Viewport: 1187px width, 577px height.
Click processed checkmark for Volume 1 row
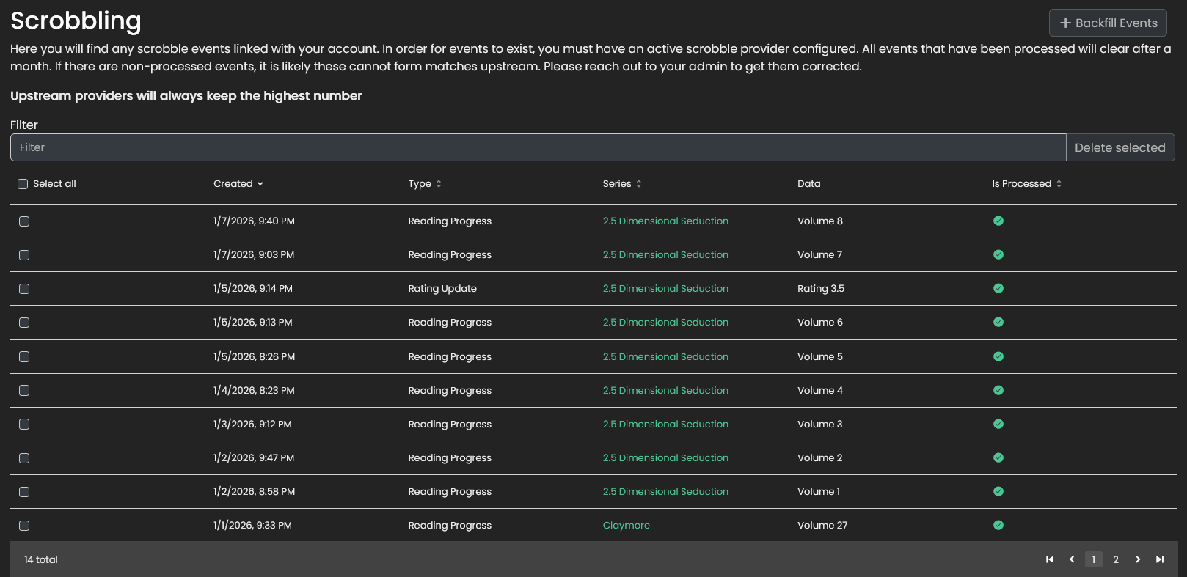998,491
